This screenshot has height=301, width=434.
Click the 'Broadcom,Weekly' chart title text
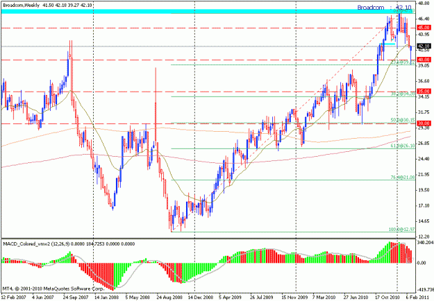click(22, 6)
